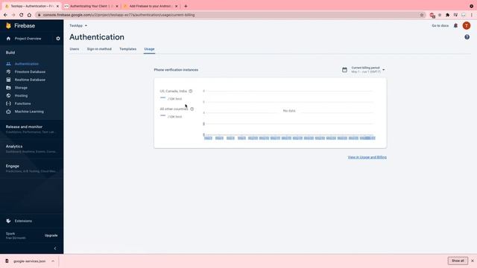Image resolution: width=477 pixels, height=268 pixels.
Task: Click help icon next to US, Canada, India
Action: (191, 91)
